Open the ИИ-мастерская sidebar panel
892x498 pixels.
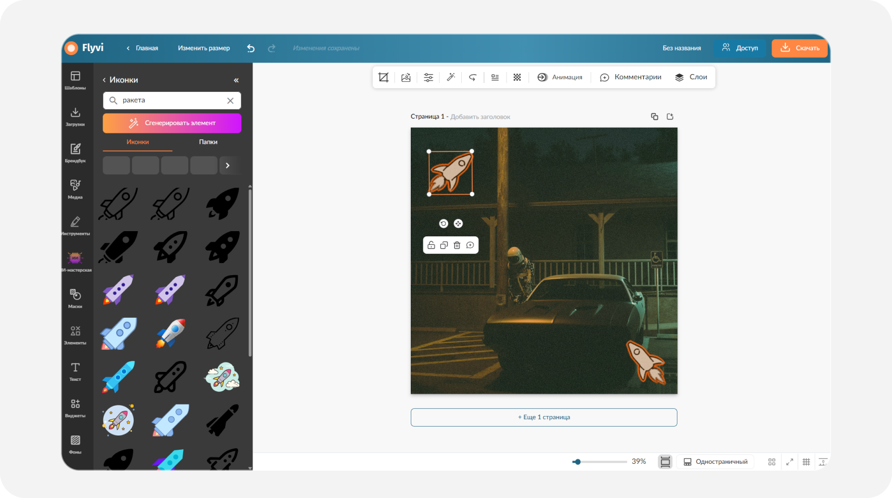pos(75,262)
